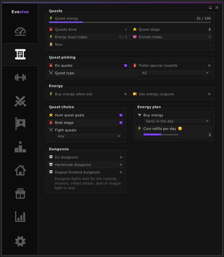The height and width of the screenshot is (257, 224).
Task: Click the skull icon beside Hardmode dungeons
Action: [x=51, y=165]
